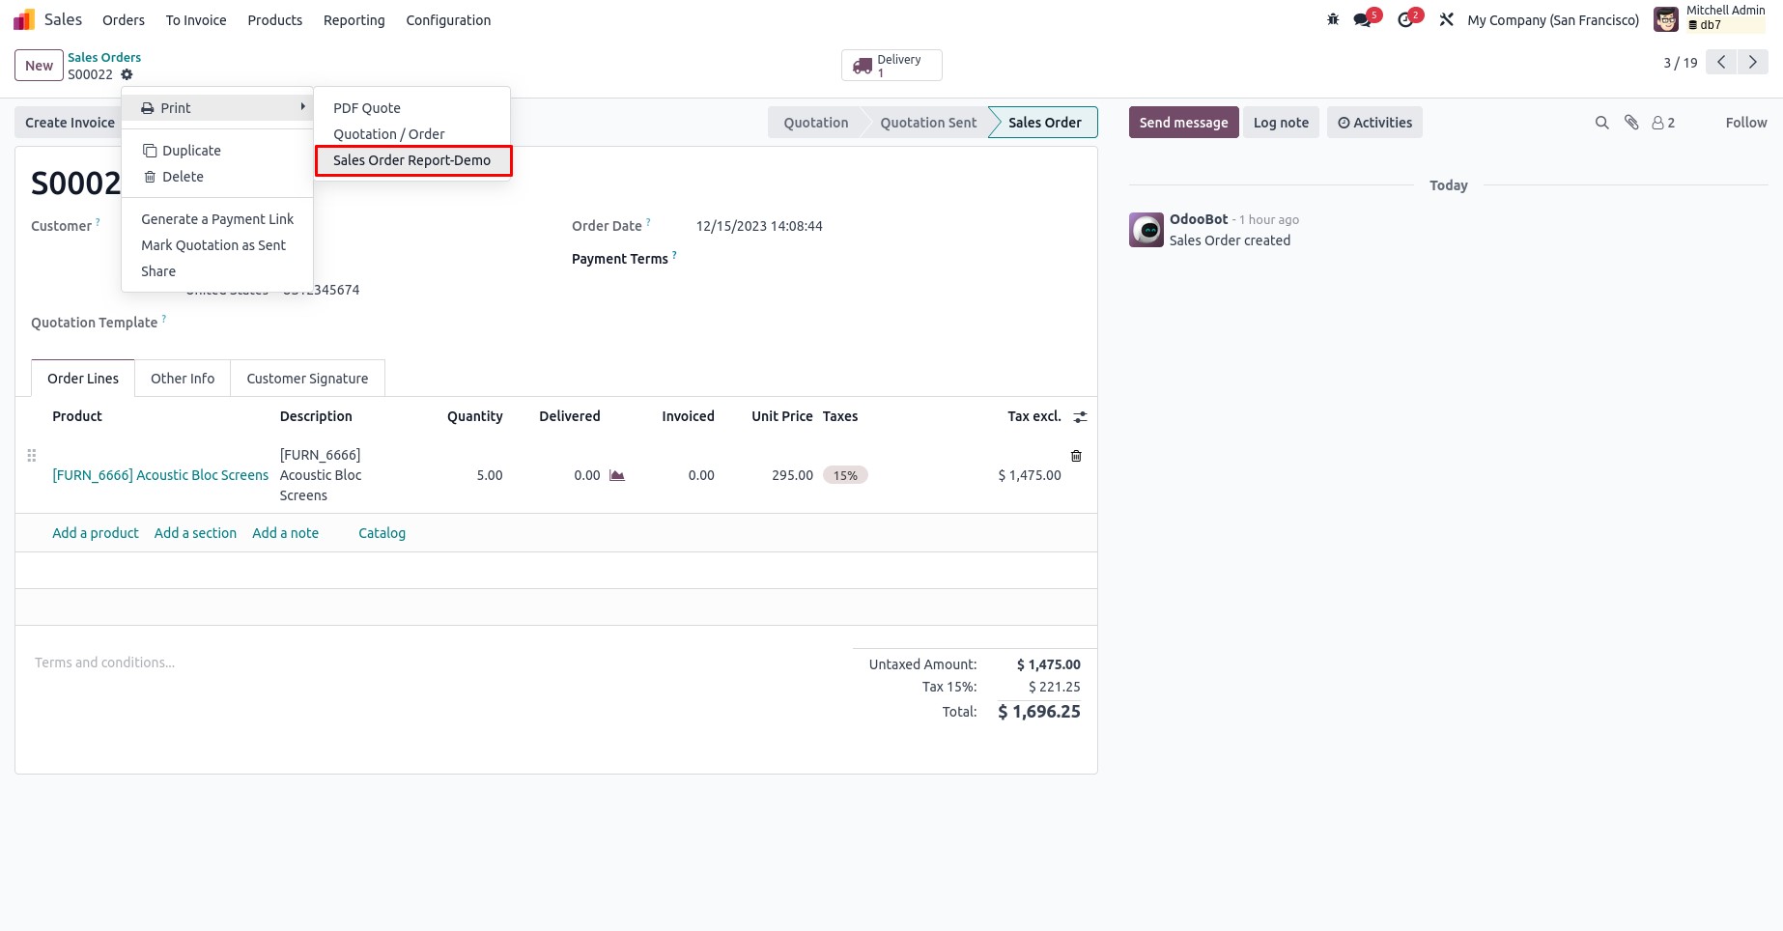Open the Configuration menu
This screenshot has width=1783, height=931.
click(x=448, y=20)
